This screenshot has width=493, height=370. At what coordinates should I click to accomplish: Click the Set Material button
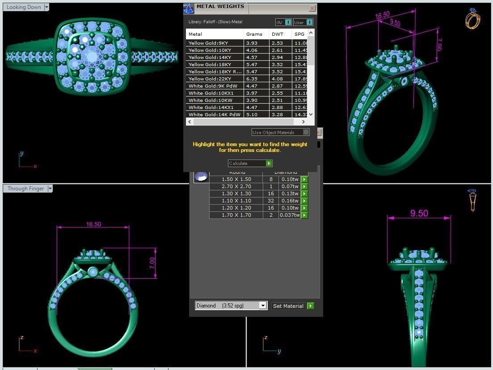coord(293,306)
